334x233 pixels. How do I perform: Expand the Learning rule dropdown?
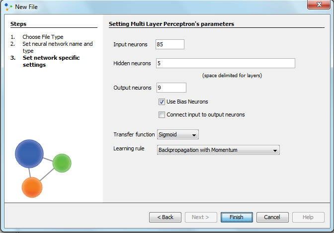218,150
